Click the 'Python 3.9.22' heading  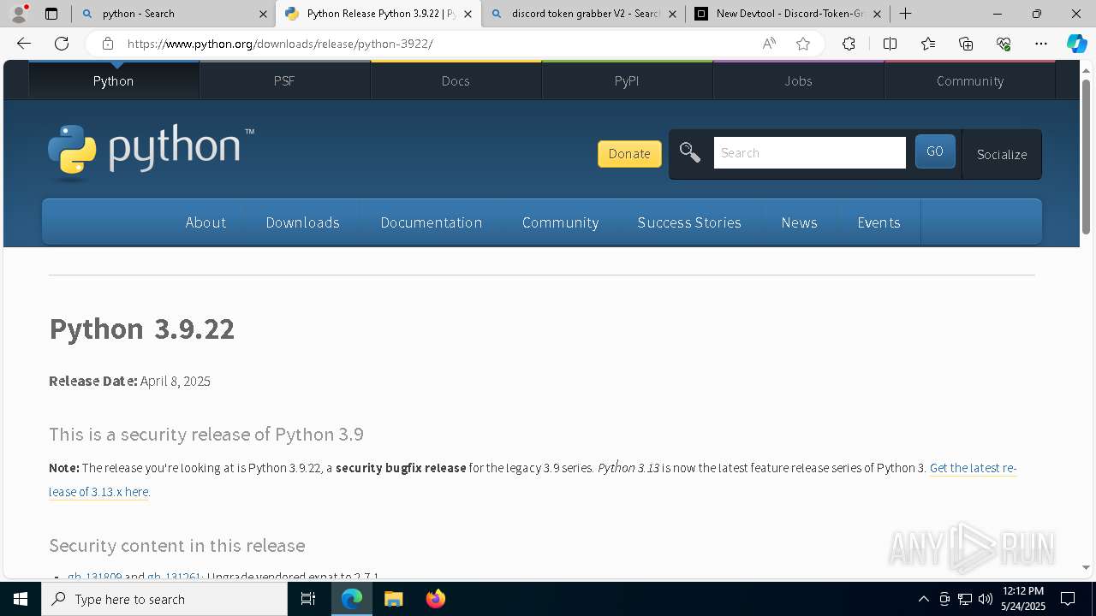(x=141, y=329)
